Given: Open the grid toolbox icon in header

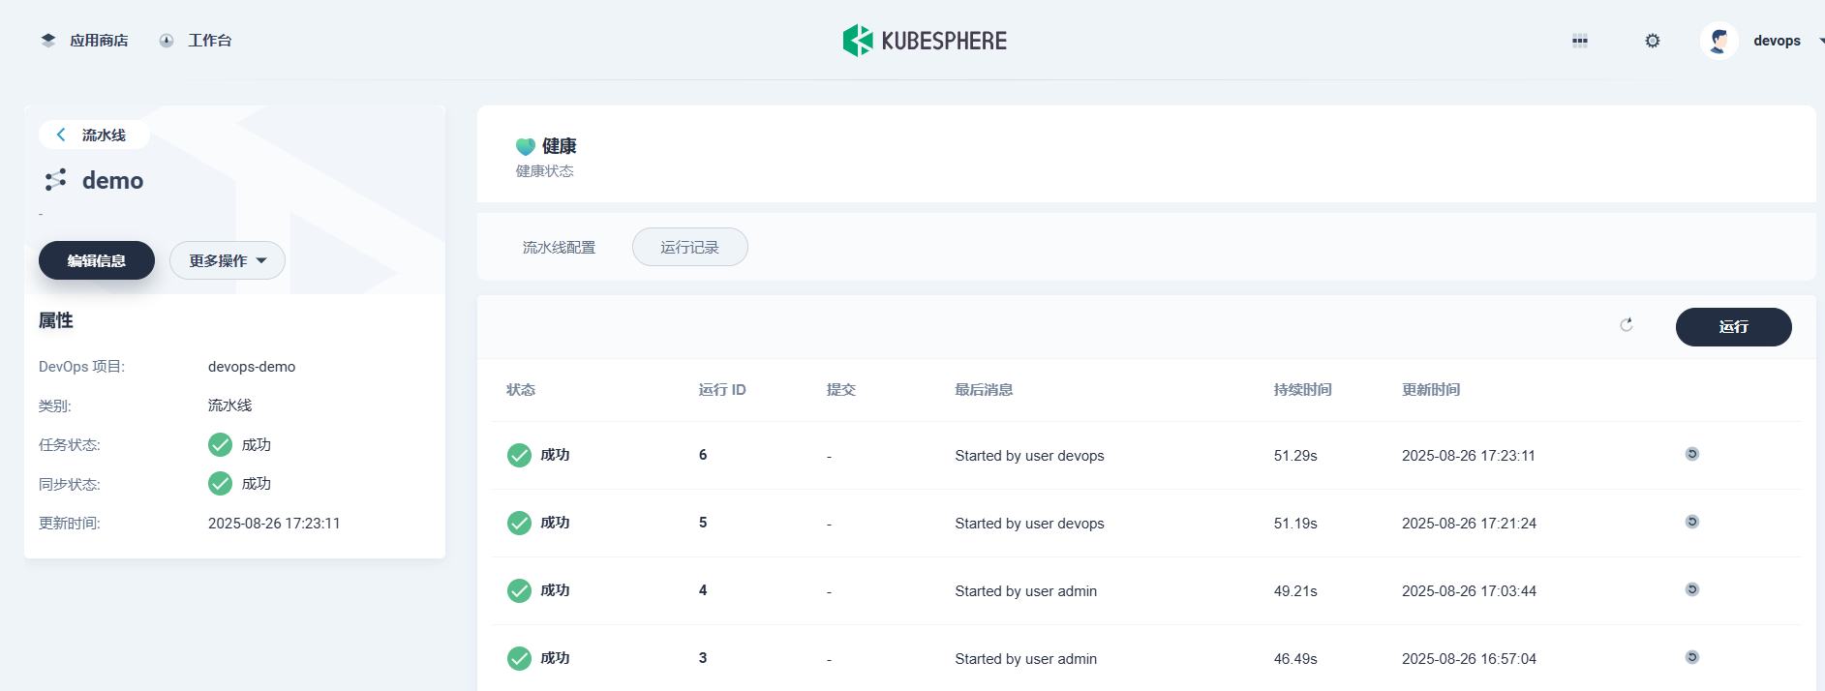Looking at the screenshot, I should click(1580, 41).
